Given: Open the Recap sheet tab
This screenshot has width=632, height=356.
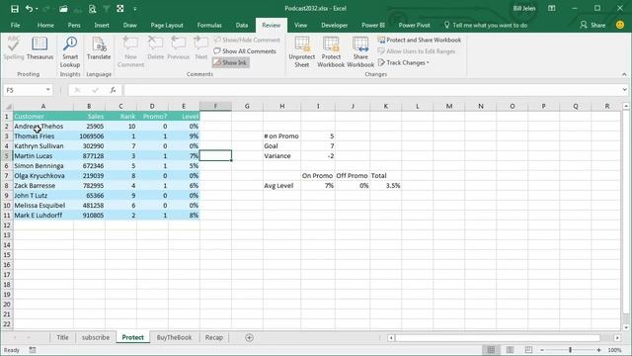Looking at the screenshot, I should pyautogui.click(x=213, y=337).
